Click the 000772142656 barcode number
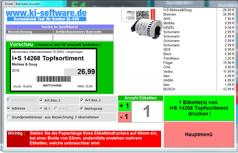Viewport: 238px width, 153px height. (52, 86)
